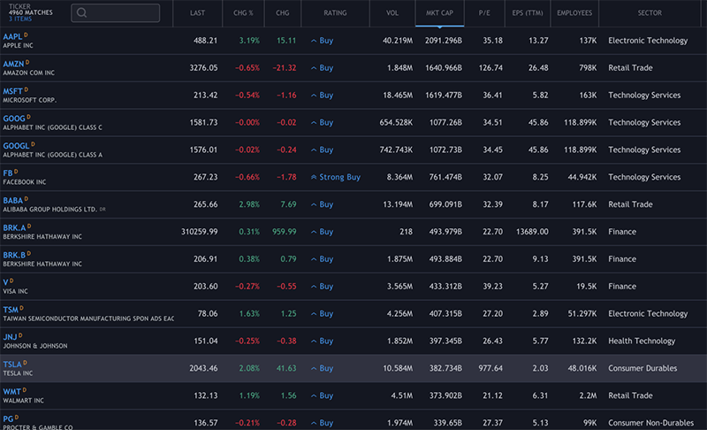Sort by the CHG column header
The image size is (707, 430).
283,13
